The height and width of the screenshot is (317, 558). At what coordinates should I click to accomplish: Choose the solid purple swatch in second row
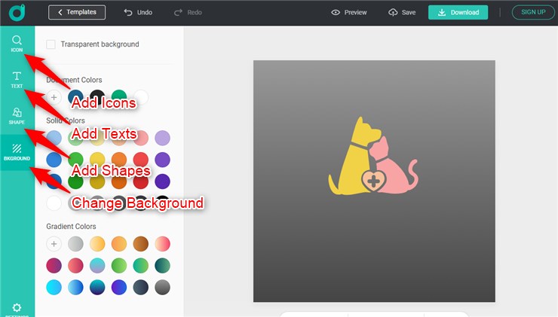(x=161, y=160)
